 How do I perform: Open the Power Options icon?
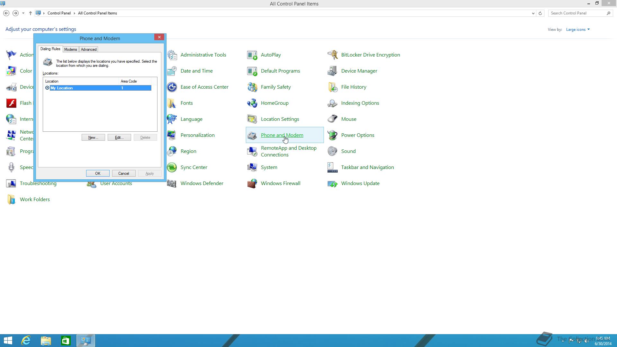[x=333, y=135]
